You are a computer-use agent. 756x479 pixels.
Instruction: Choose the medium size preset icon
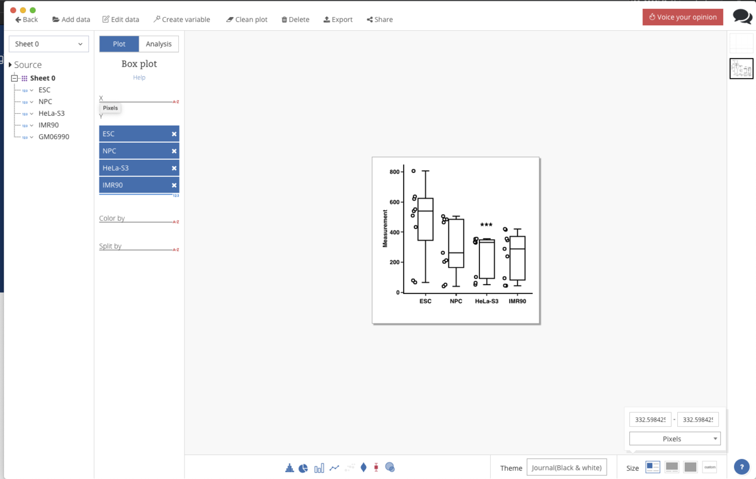pyautogui.click(x=672, y=467)
